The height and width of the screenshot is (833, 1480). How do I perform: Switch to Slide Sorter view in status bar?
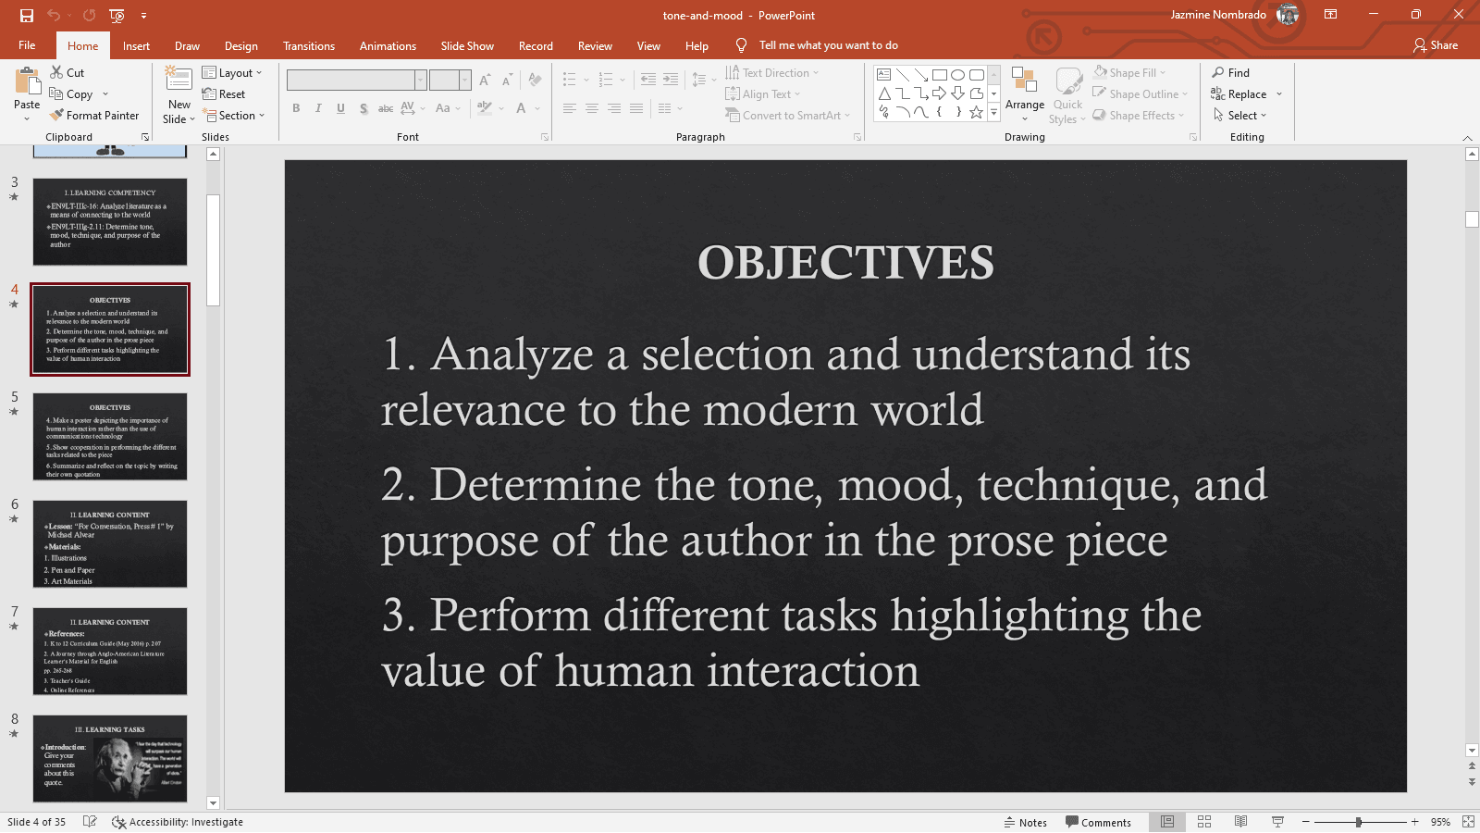point(1203,822)
